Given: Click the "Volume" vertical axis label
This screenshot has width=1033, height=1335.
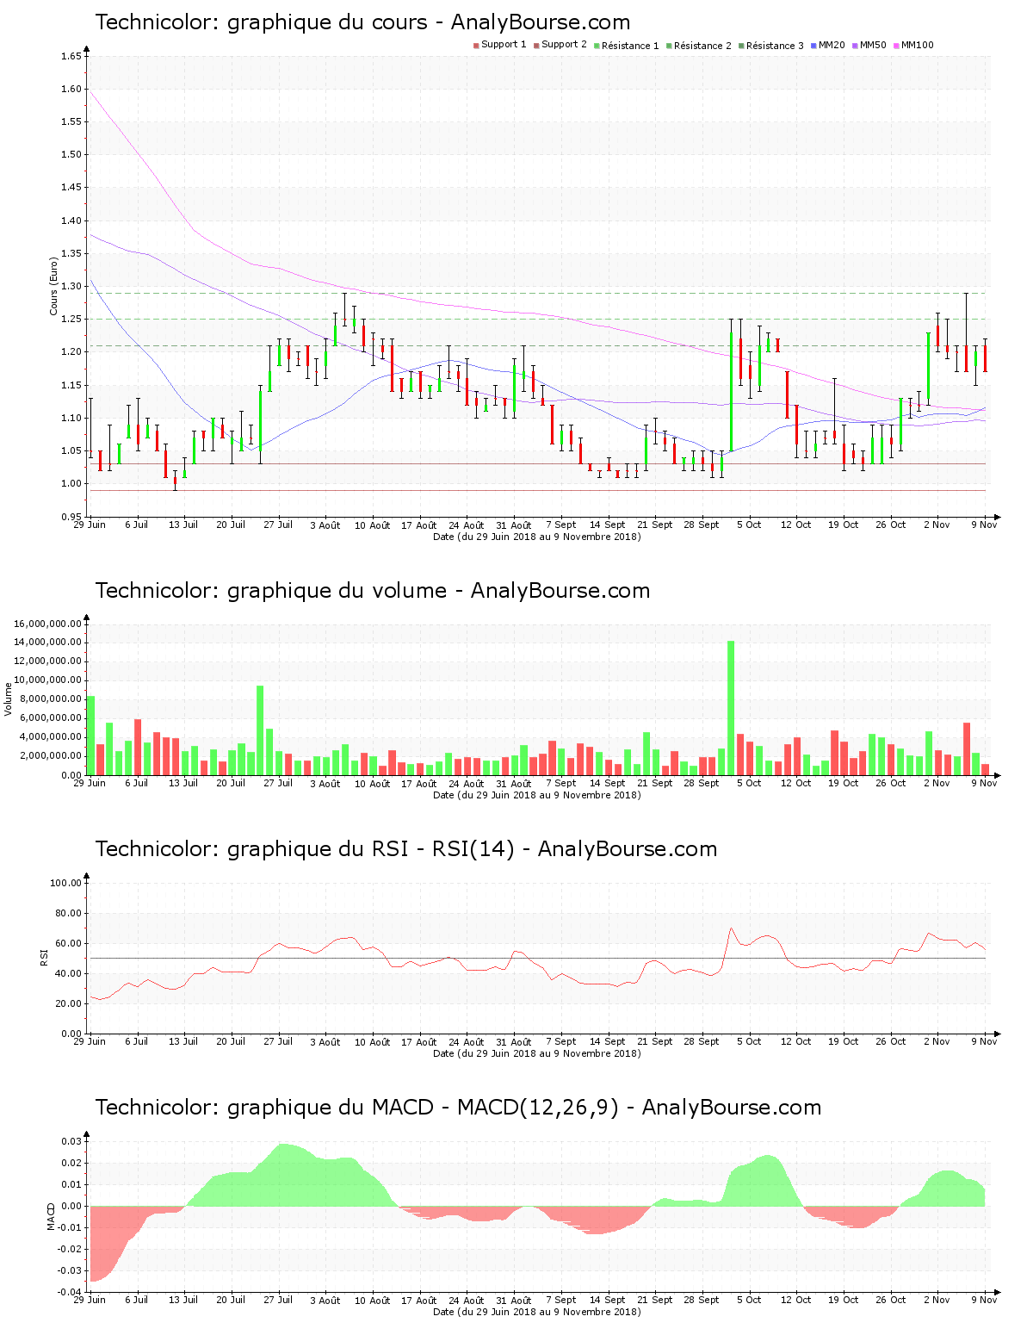Looking at the screenshot, I should (x=9, y=699).
